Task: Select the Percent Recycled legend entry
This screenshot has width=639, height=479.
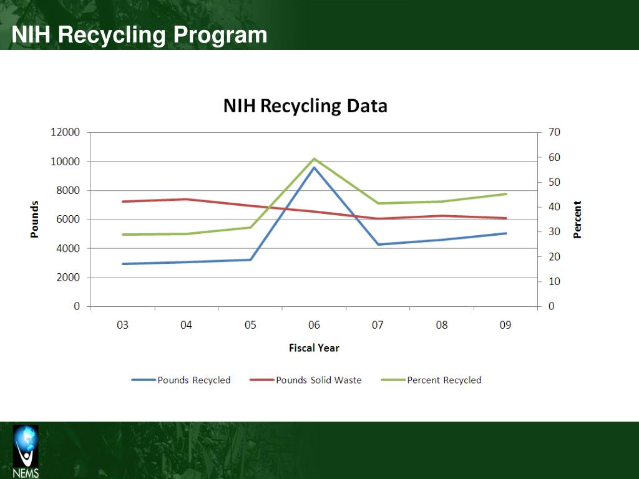Action: point(431,380)
